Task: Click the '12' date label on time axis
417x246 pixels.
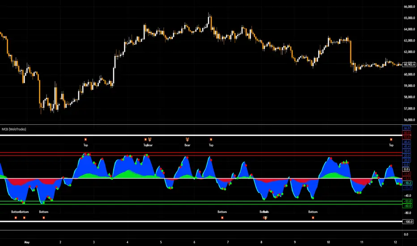Action: click(396, 242)
